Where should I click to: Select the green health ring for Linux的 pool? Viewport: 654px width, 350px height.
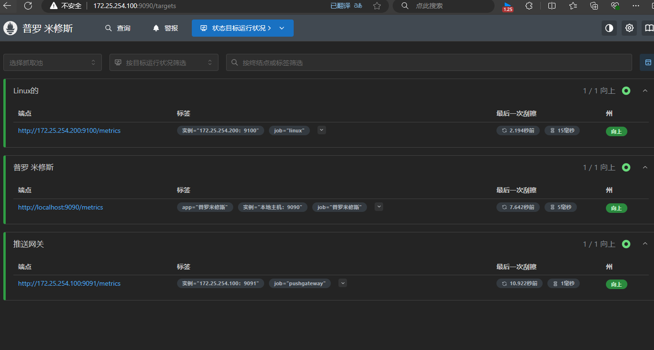(x=626, y=90)
